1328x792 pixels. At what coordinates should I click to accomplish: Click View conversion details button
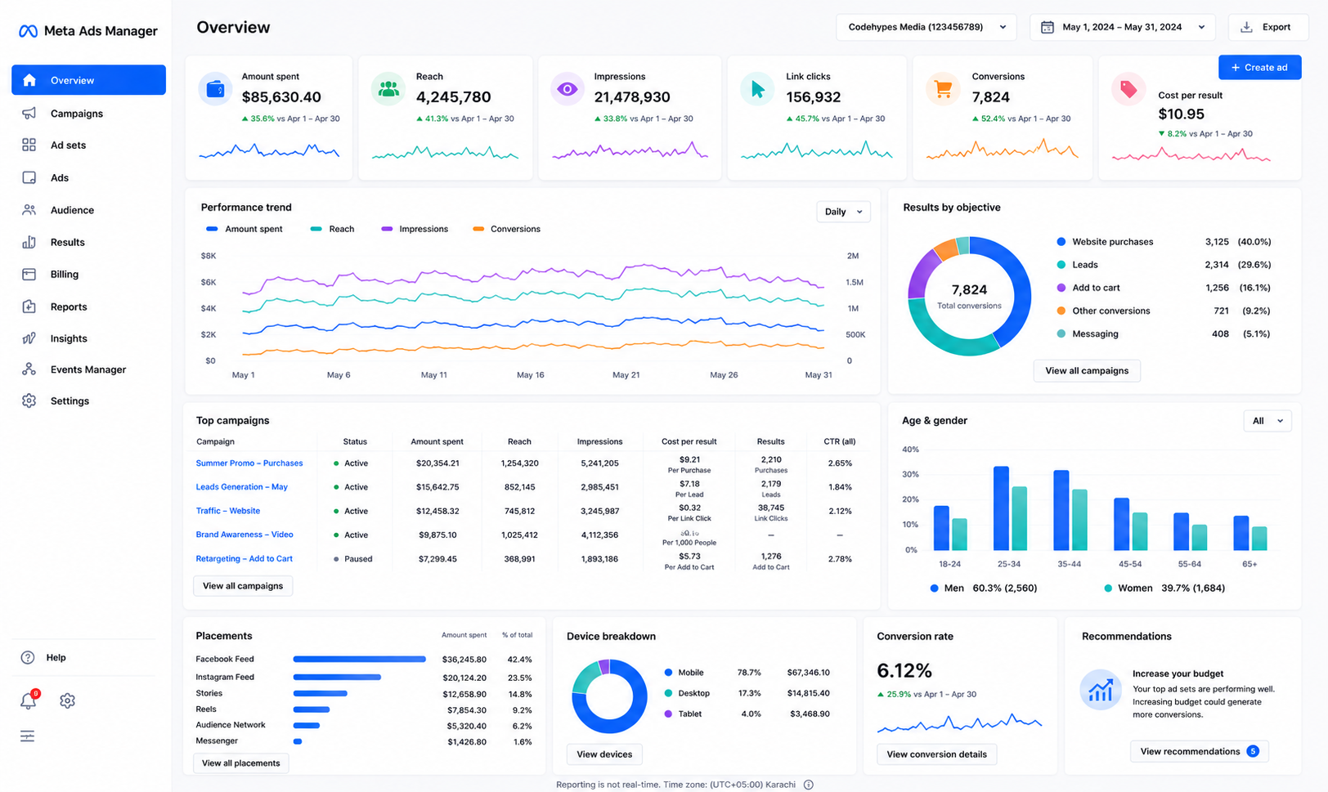(x=936, y=754)
